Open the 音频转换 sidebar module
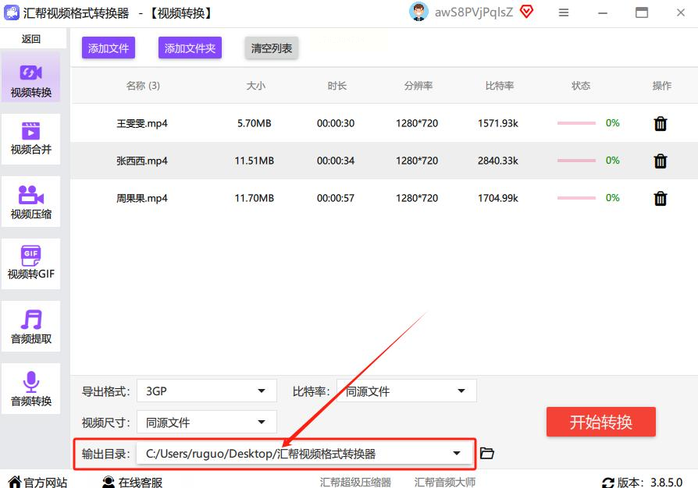 pos(30,389)
